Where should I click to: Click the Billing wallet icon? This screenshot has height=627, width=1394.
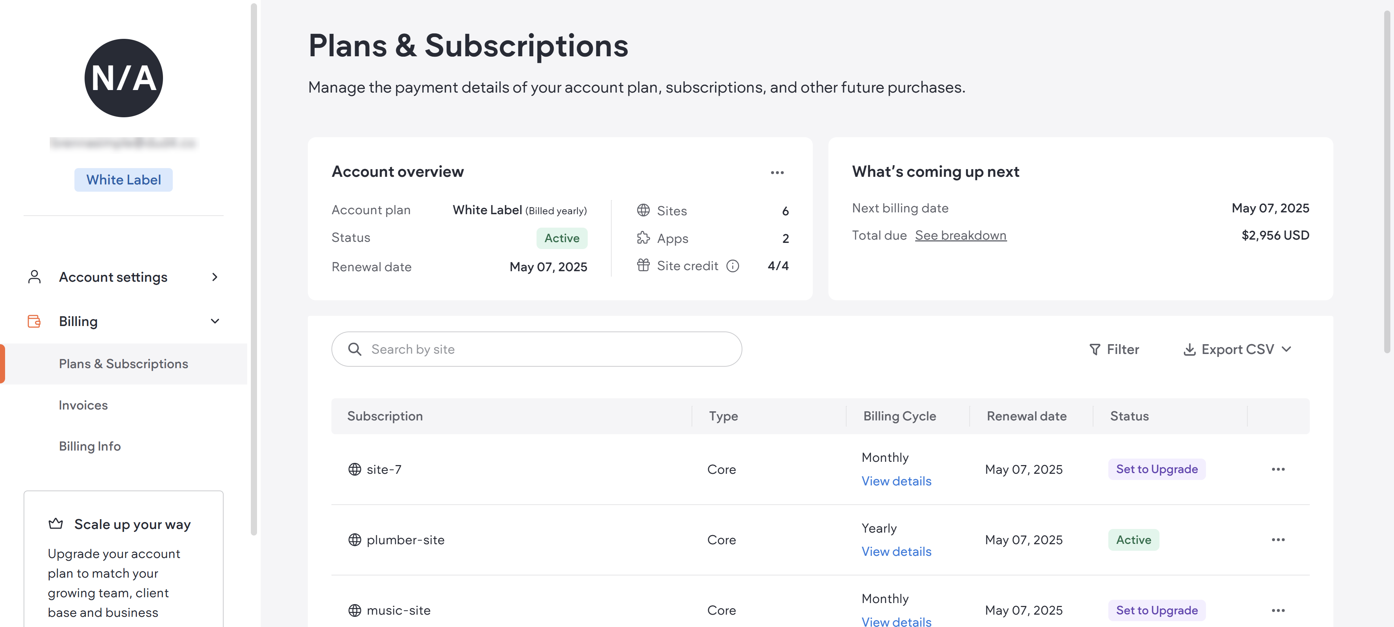pos(34,321)
